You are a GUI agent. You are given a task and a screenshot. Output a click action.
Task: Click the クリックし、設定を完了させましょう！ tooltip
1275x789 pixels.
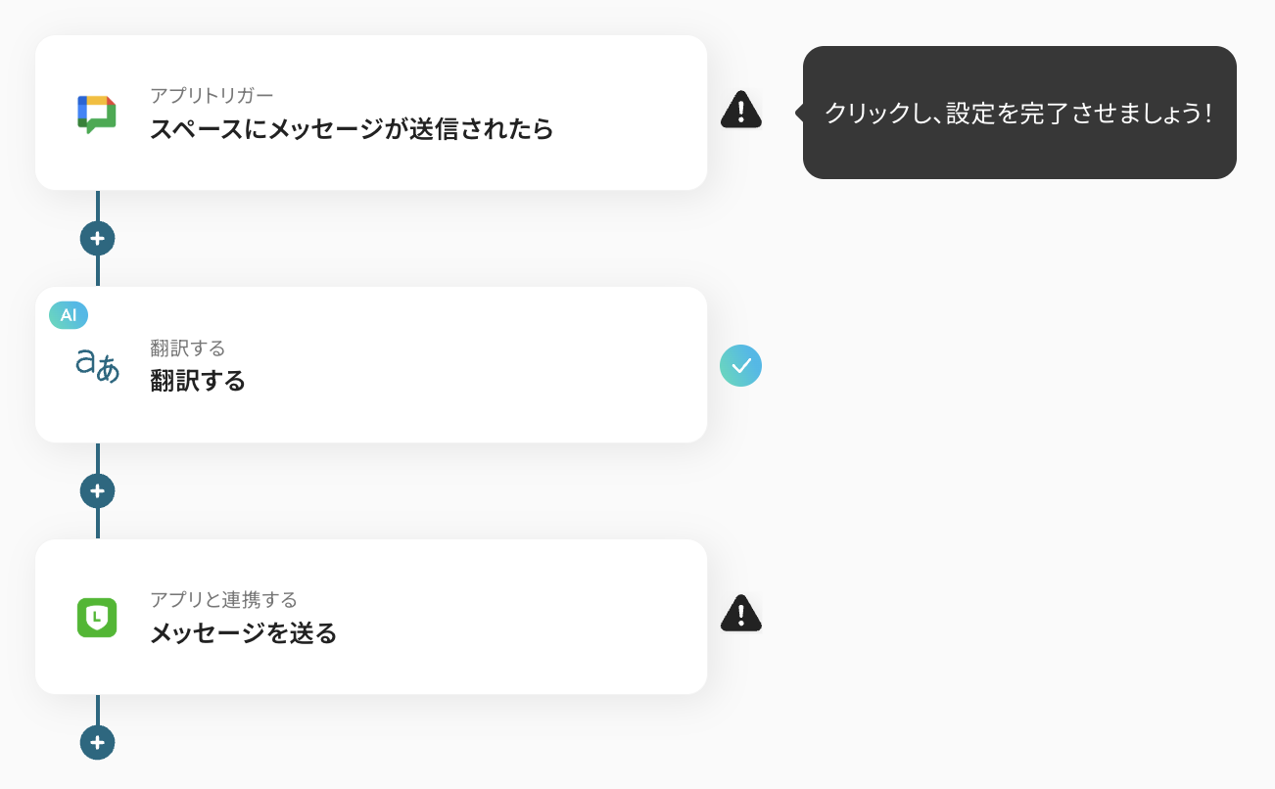tap(1020, 113)
